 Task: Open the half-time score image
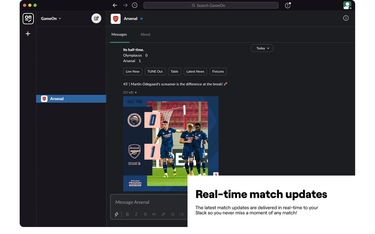point(171,143)
